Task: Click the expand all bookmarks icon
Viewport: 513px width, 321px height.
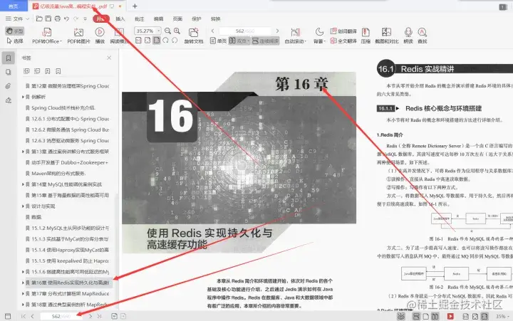Action: click(26, 71)
